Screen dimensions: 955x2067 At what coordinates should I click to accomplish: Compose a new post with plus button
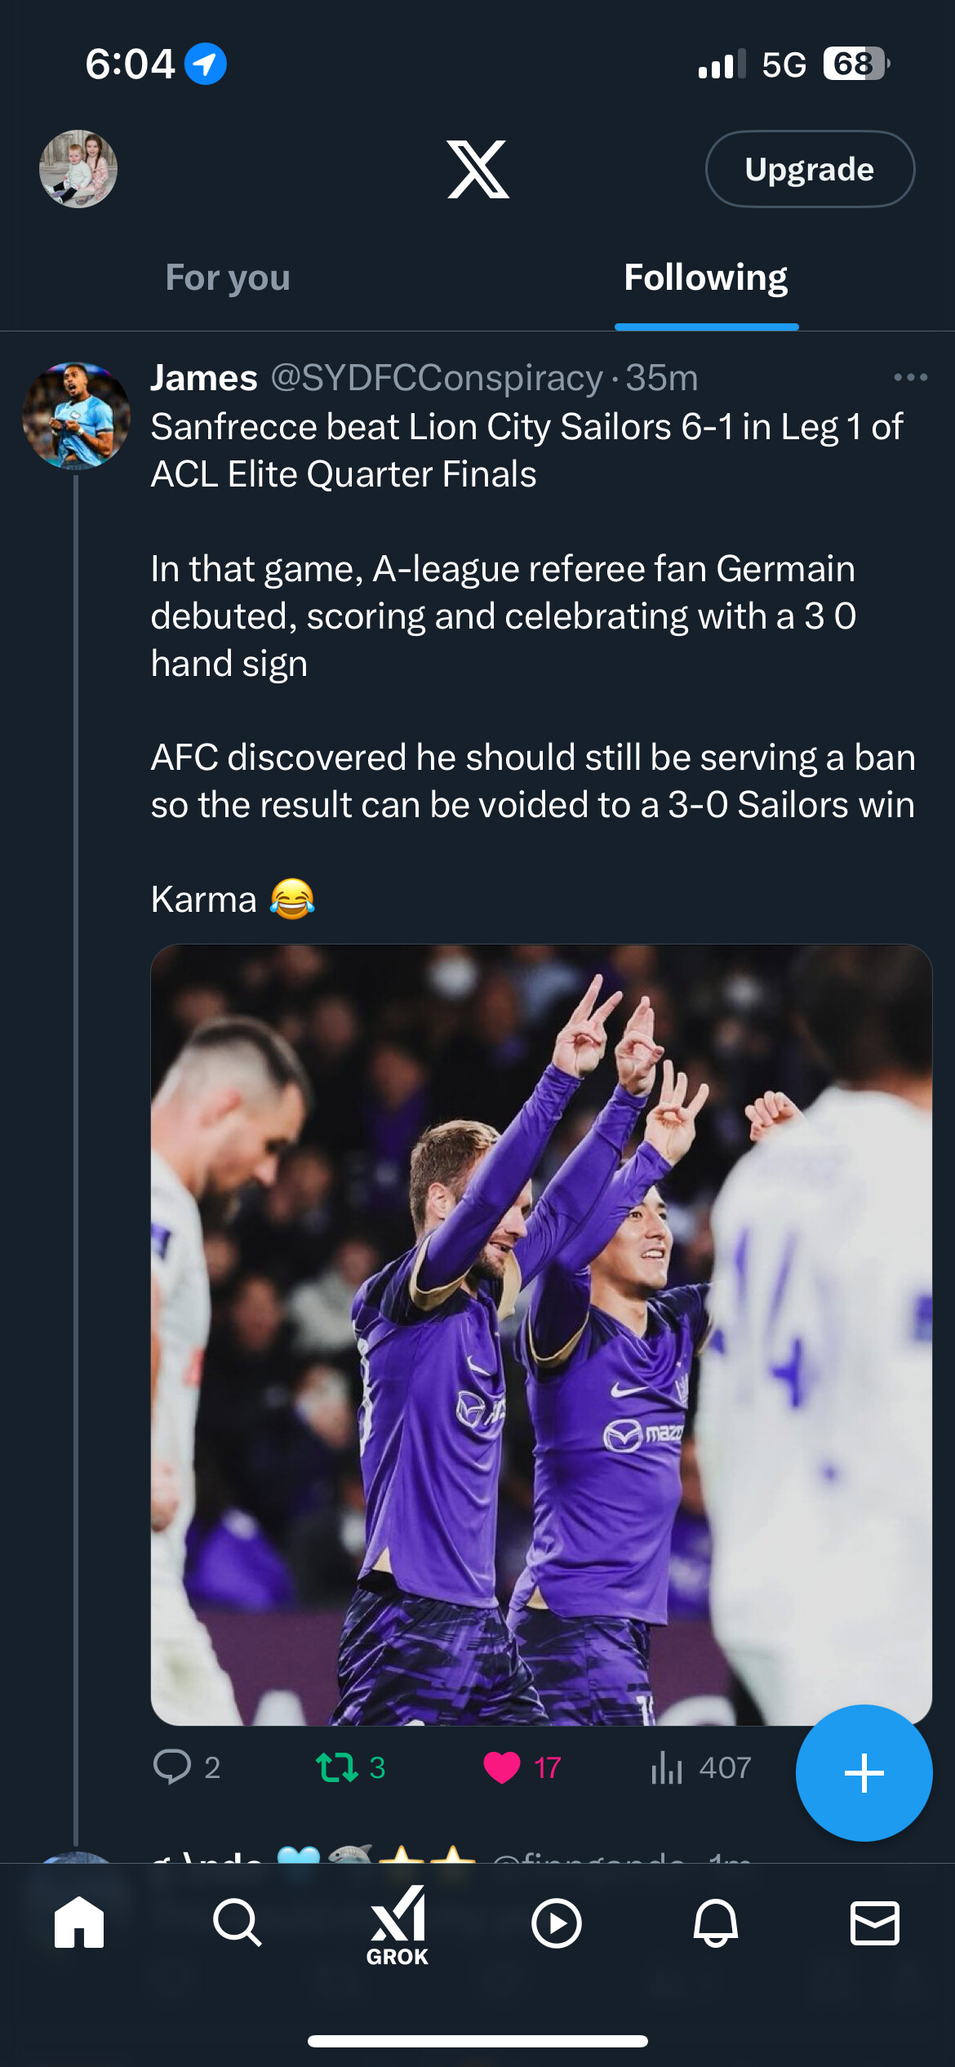pos(864,1773)
